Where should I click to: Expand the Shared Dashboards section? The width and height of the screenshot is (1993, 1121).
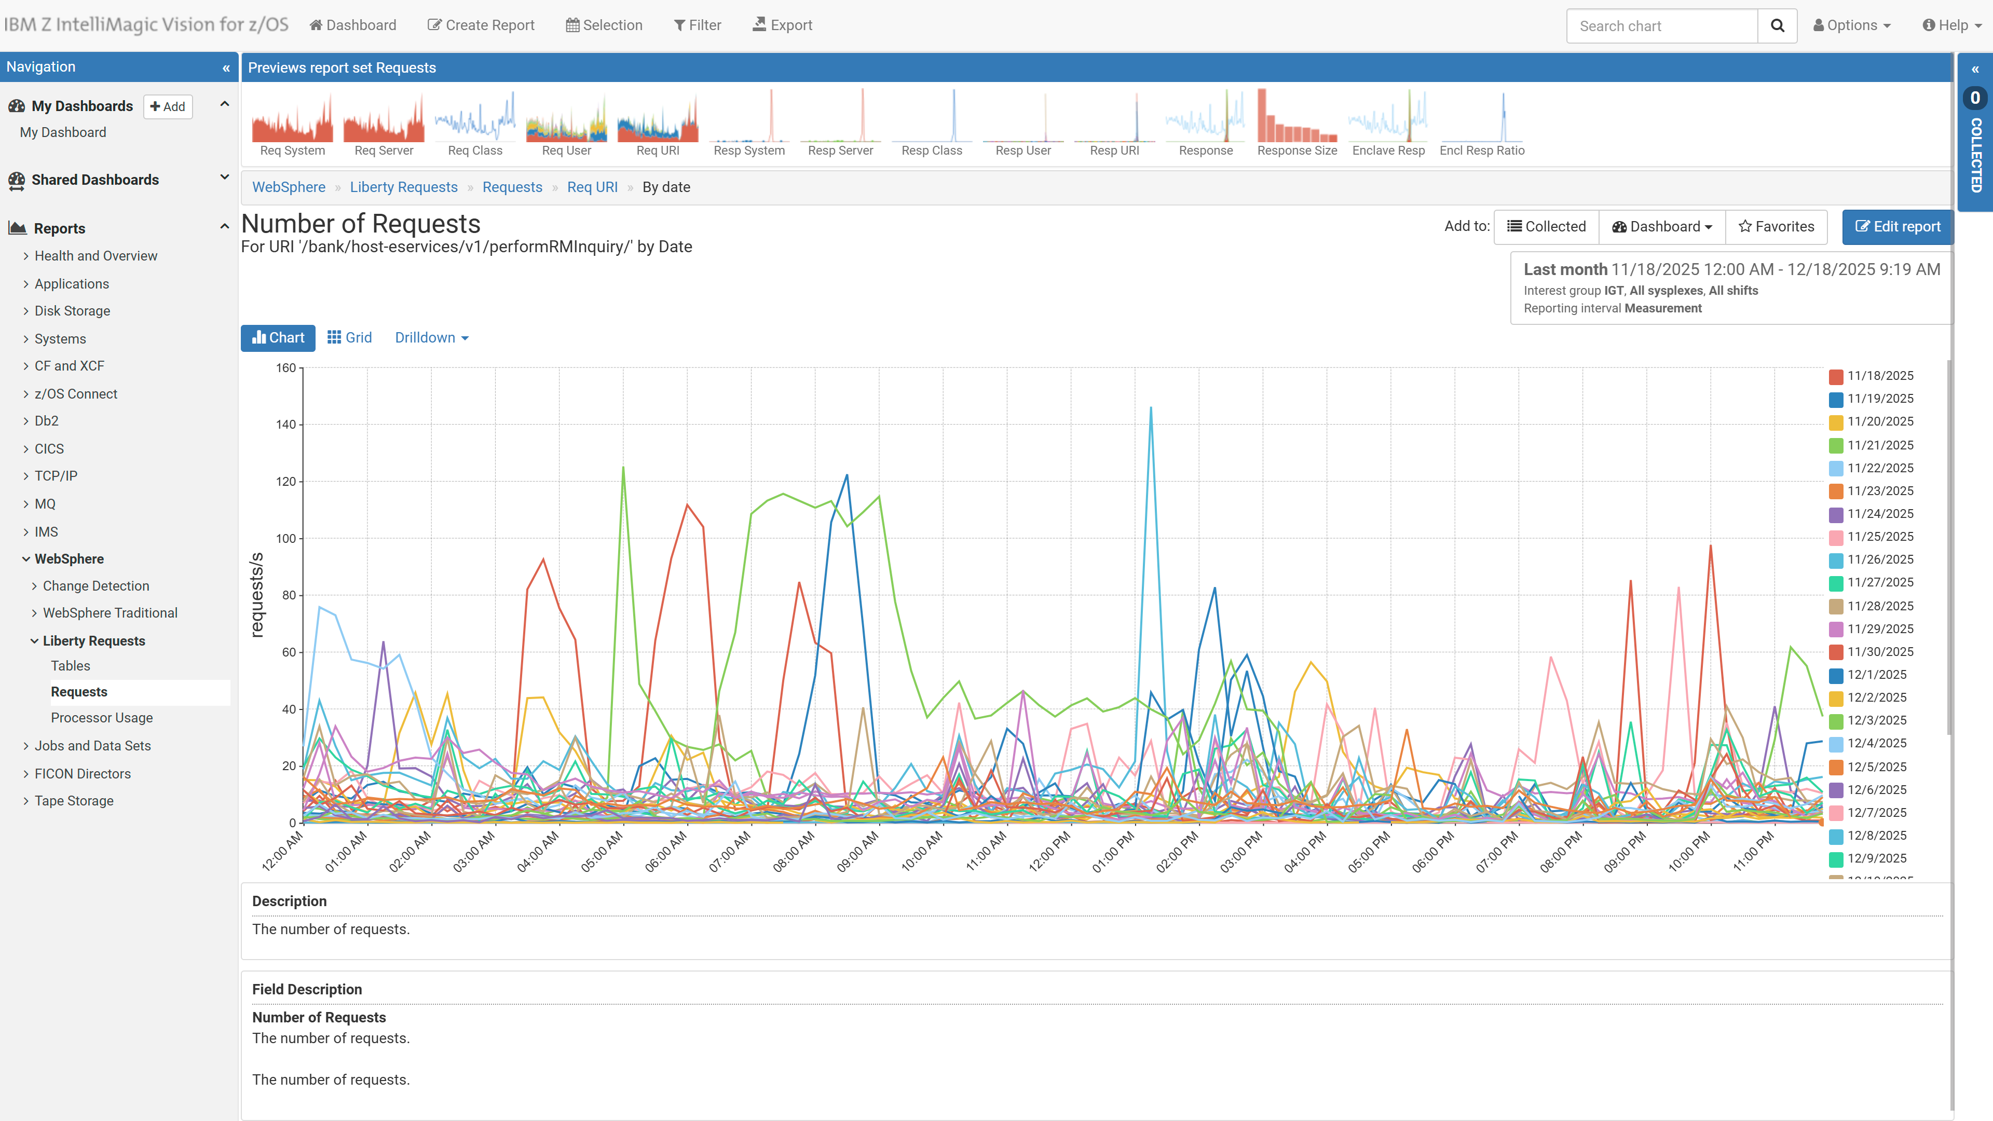pos(224,177)
